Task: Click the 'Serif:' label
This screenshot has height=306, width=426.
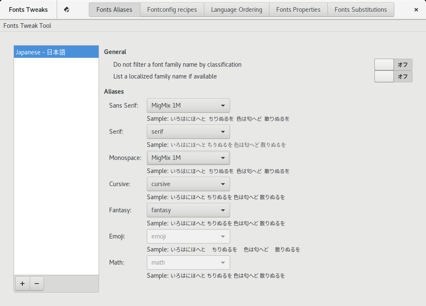Action: click(x=116, y=132)
